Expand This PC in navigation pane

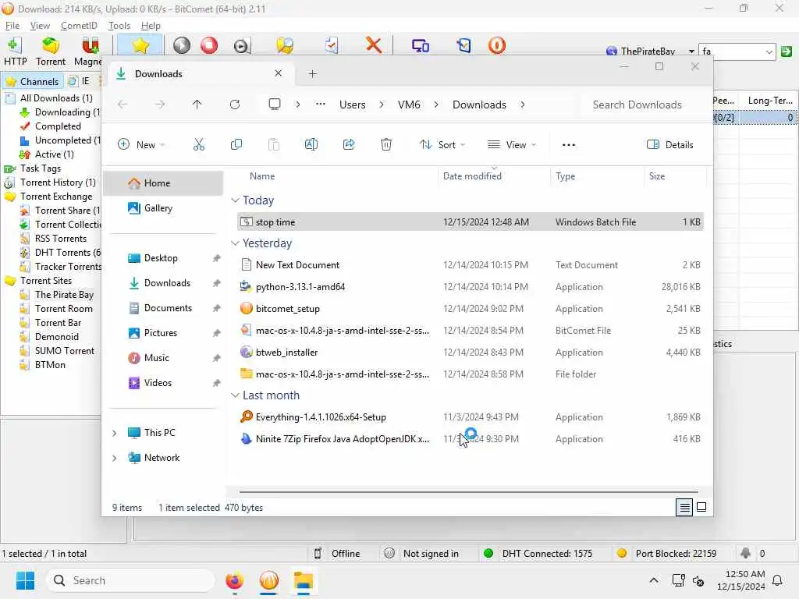pyautogui.click(x=114, y=433)
